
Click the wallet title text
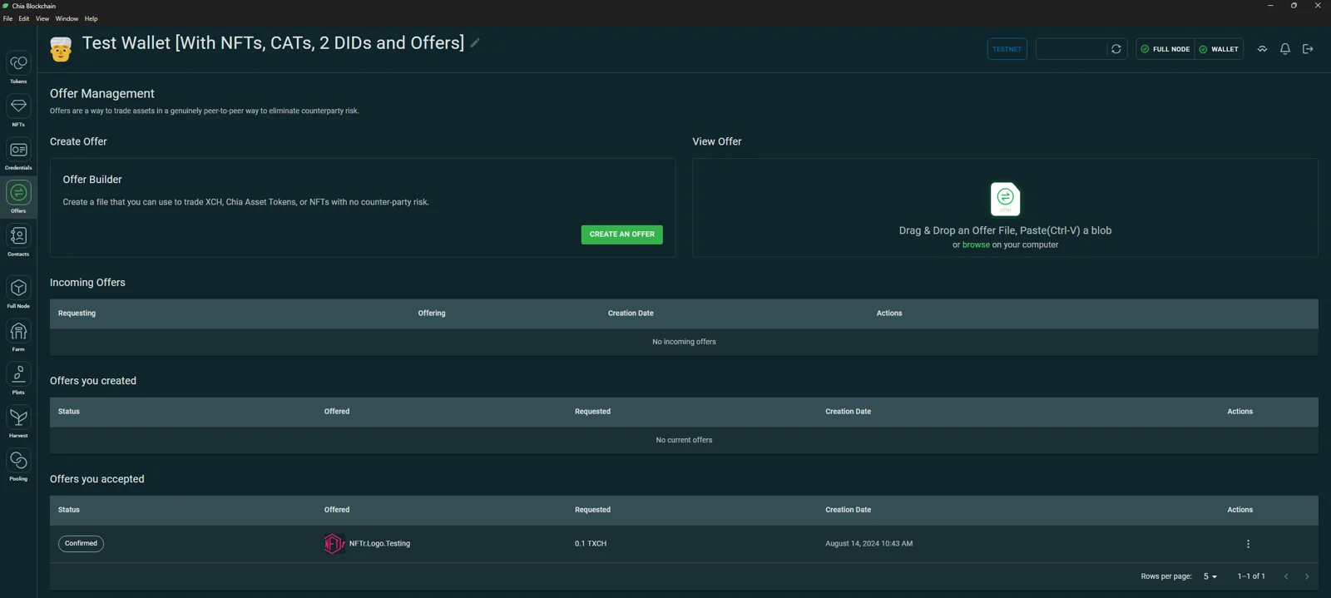click(x=273, y=43)
